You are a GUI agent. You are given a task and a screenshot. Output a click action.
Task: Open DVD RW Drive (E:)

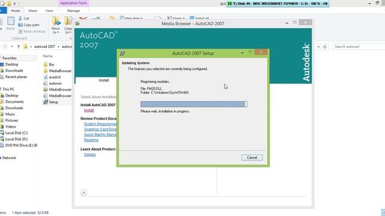tap(21, 145)
